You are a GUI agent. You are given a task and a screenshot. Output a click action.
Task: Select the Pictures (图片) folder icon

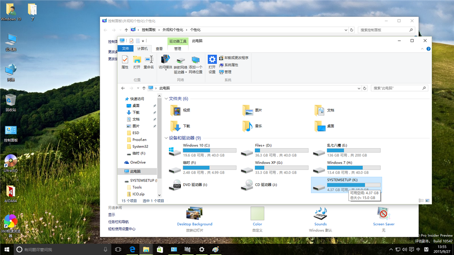pos(247,110)
